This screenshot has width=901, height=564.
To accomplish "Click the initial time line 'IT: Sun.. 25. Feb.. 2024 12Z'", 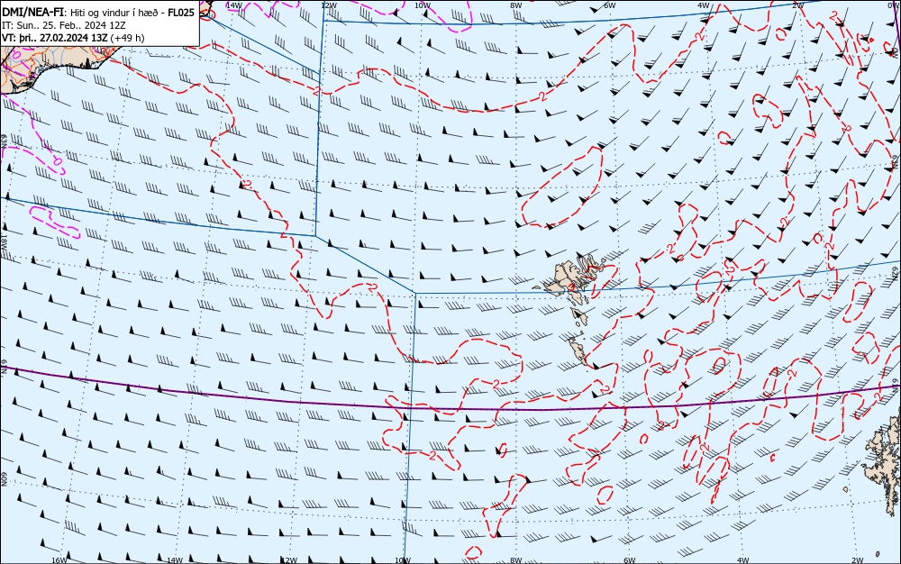I will click(66, 26).
